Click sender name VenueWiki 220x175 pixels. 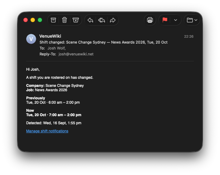[50, 36]
